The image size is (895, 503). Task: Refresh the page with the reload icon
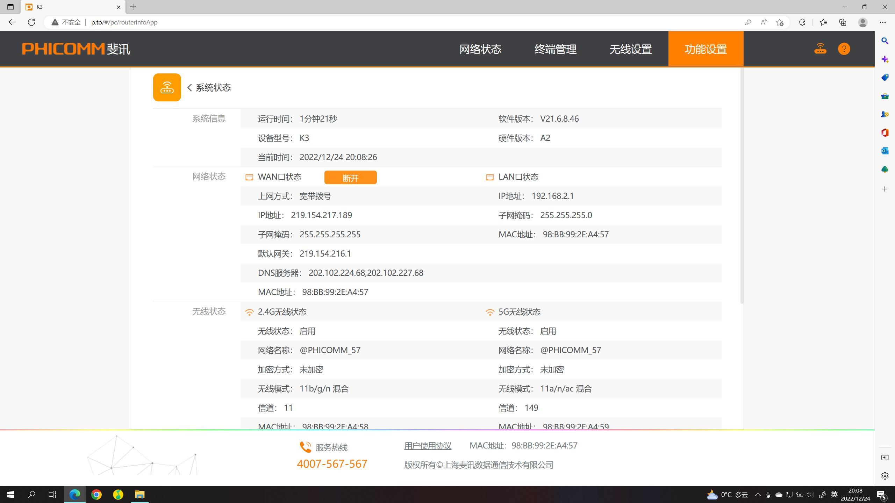31,22
